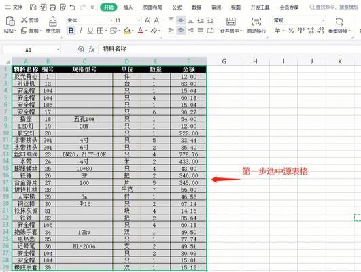
Task: Switch to the Formulas (公式) tab
Action: [177, 7]
